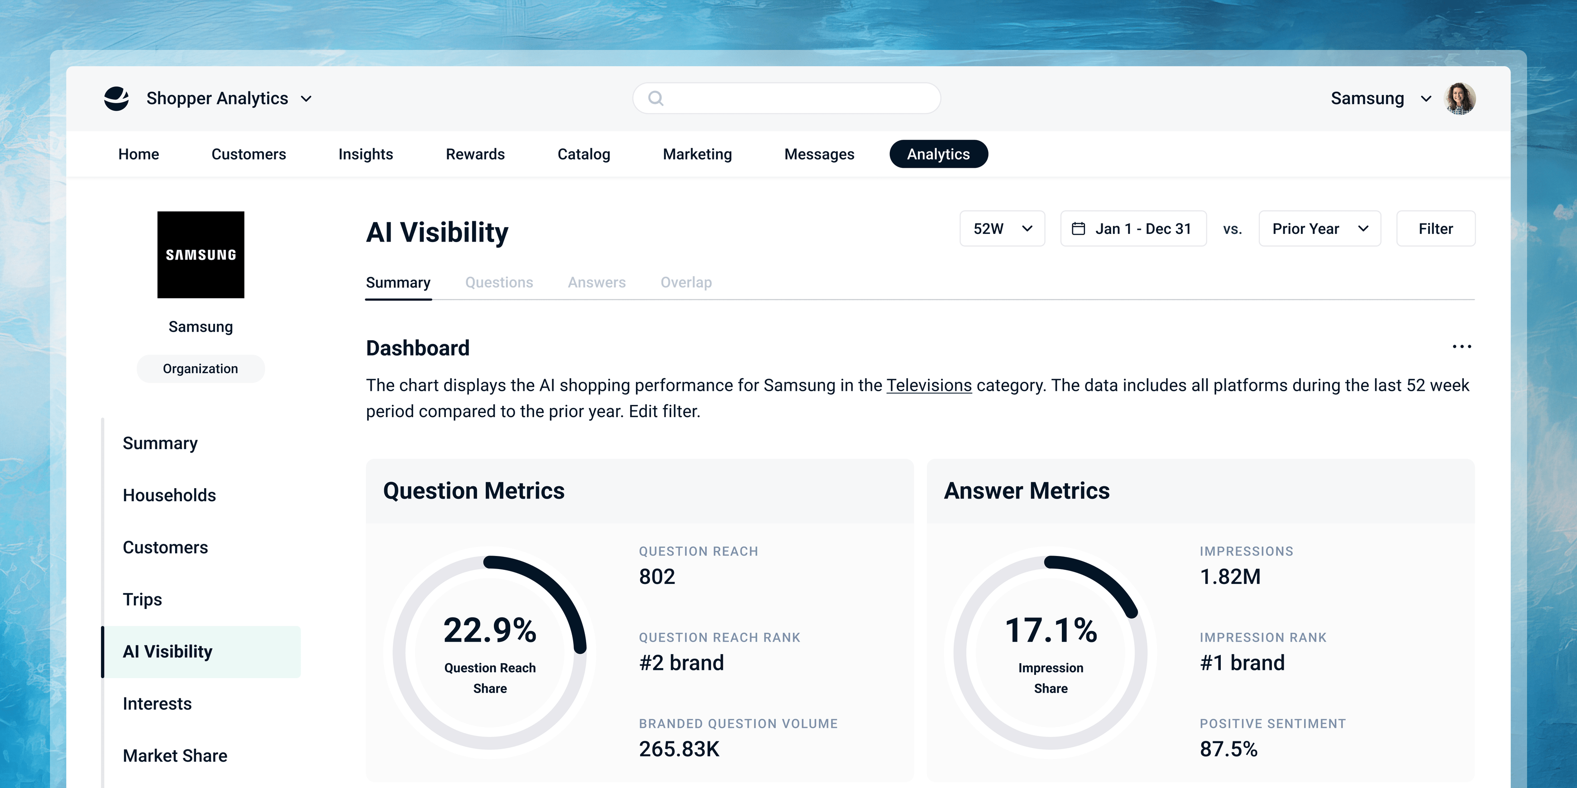
Task: Open the Samsung account dropdown chevron
Action: (1426, 99)
